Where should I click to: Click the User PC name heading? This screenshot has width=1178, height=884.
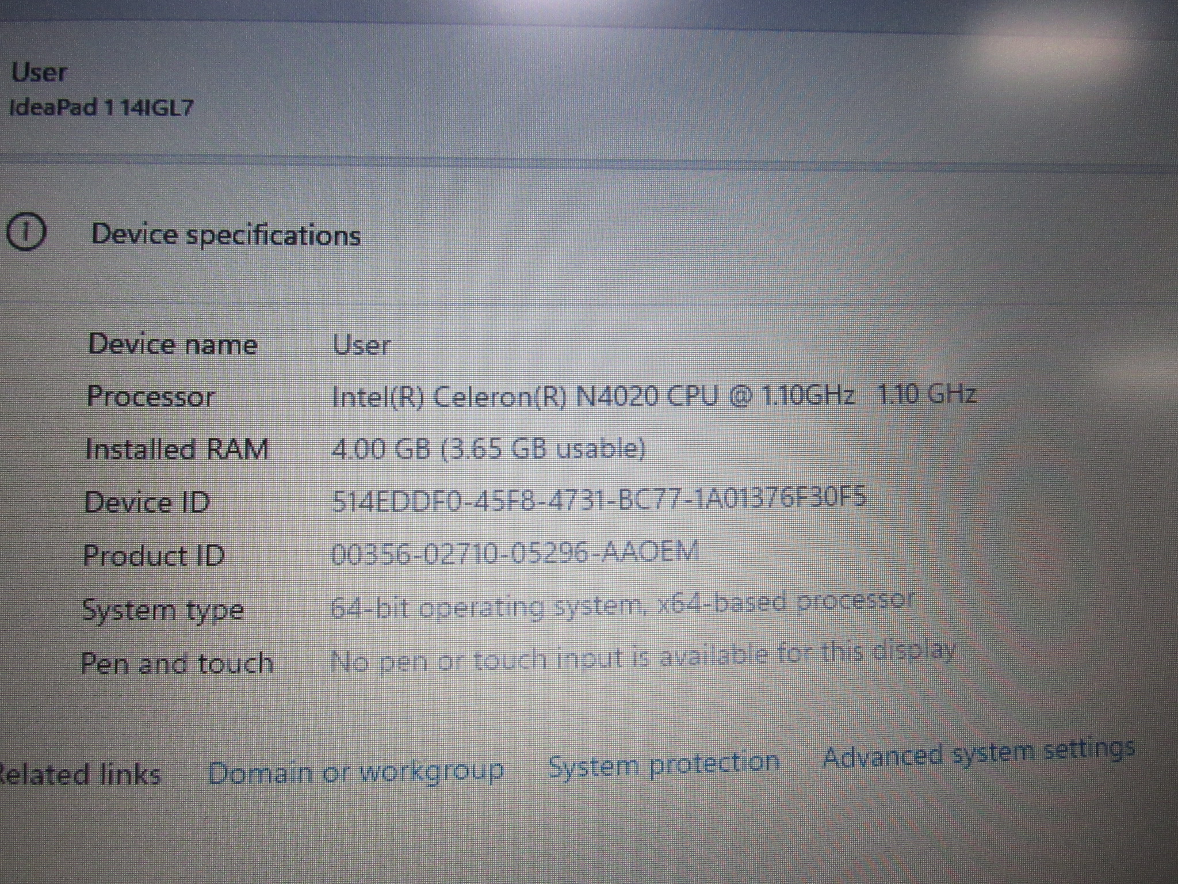pos(39,73)
